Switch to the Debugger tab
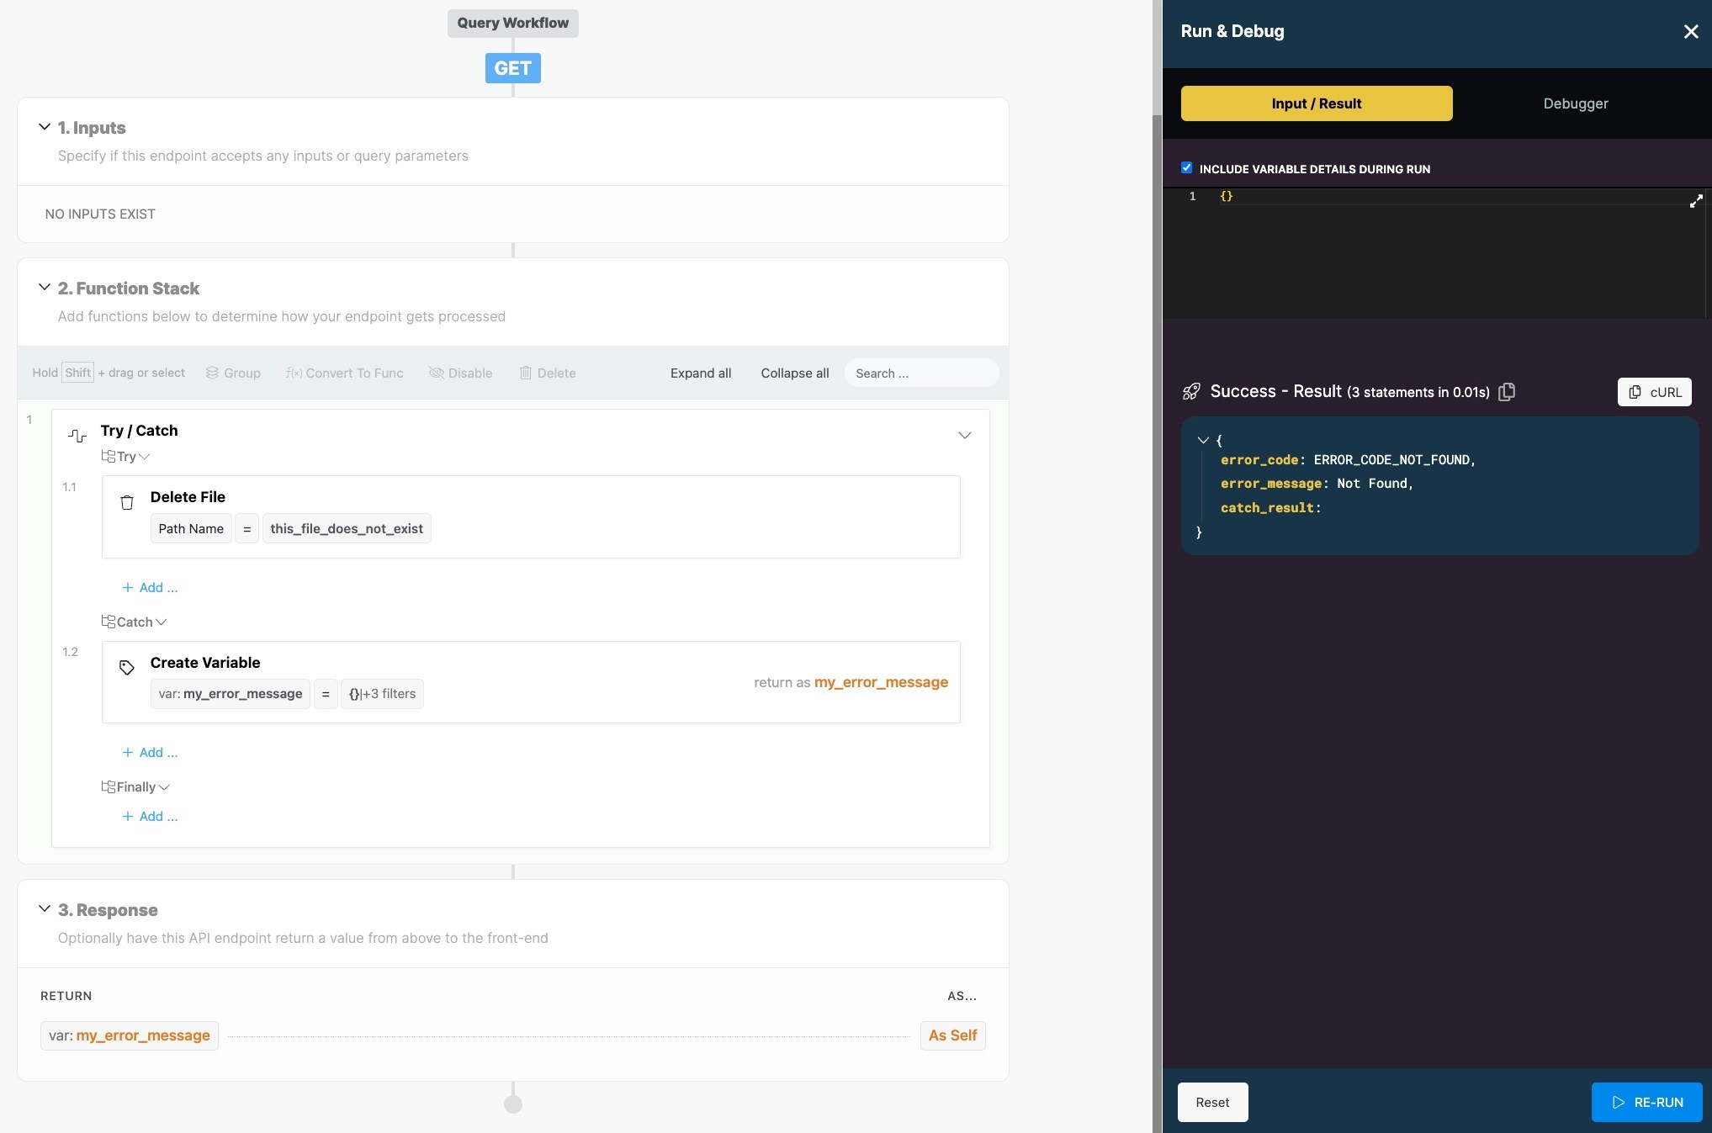 point(1575,103)
